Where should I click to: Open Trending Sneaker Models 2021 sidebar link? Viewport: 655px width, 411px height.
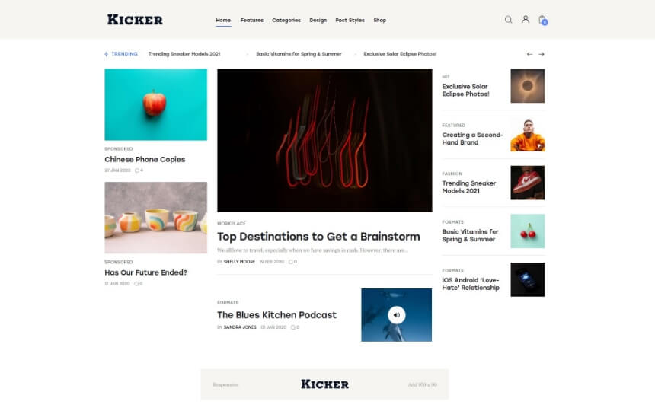469,187
